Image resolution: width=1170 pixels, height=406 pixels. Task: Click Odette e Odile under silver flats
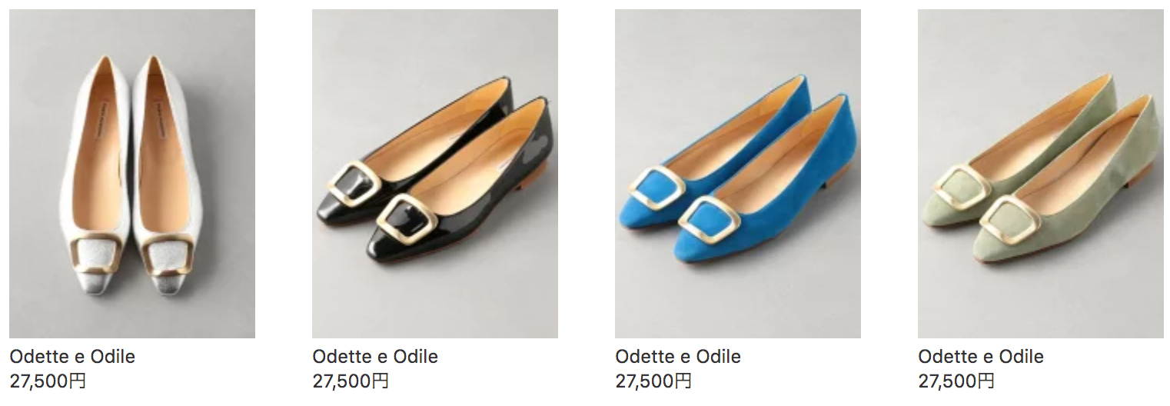(x=72, y=357)
